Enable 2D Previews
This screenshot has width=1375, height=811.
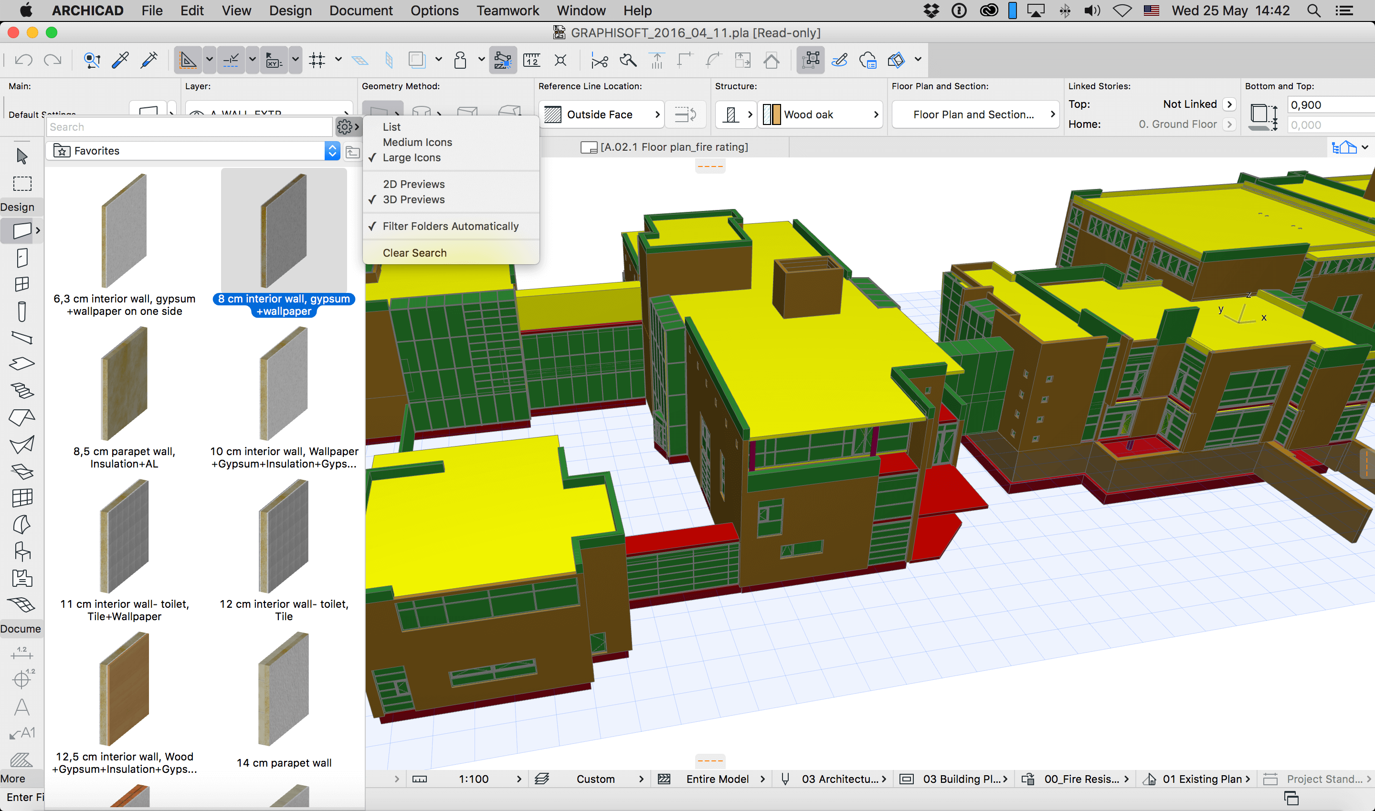click(413, 184)
